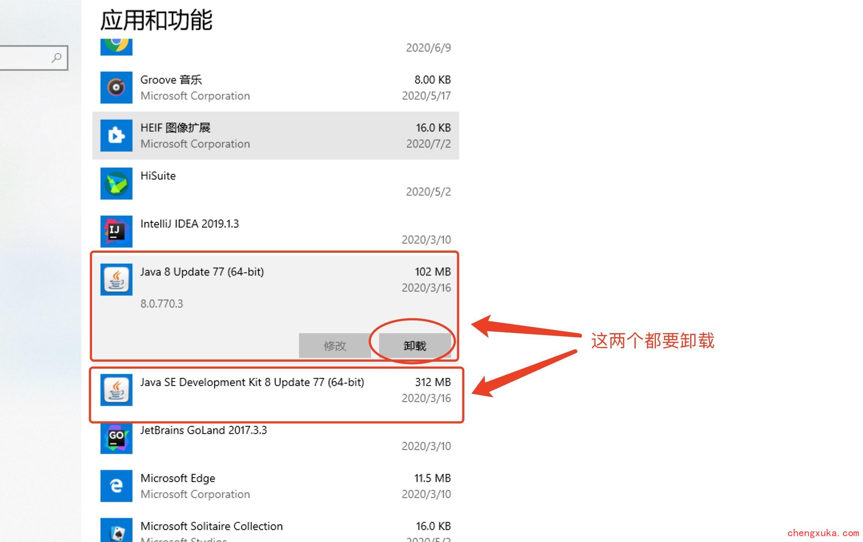This screenshot has width=863, height=542.
Task: Click the Groove 音乐 app icon
Action: pos(116,87)
